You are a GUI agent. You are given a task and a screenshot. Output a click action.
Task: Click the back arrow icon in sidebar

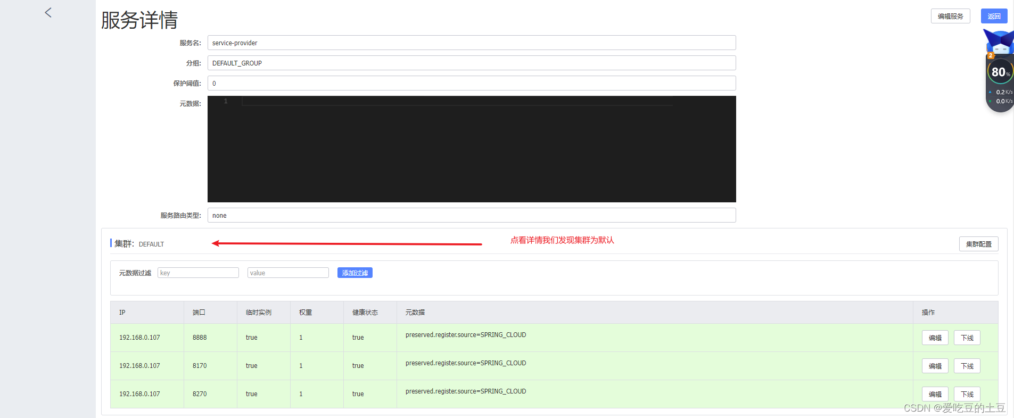pos(48,12)
